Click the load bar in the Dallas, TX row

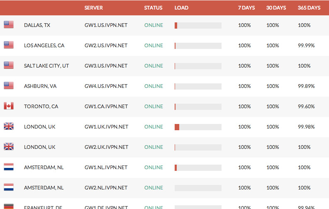click(x=198, y=25)
